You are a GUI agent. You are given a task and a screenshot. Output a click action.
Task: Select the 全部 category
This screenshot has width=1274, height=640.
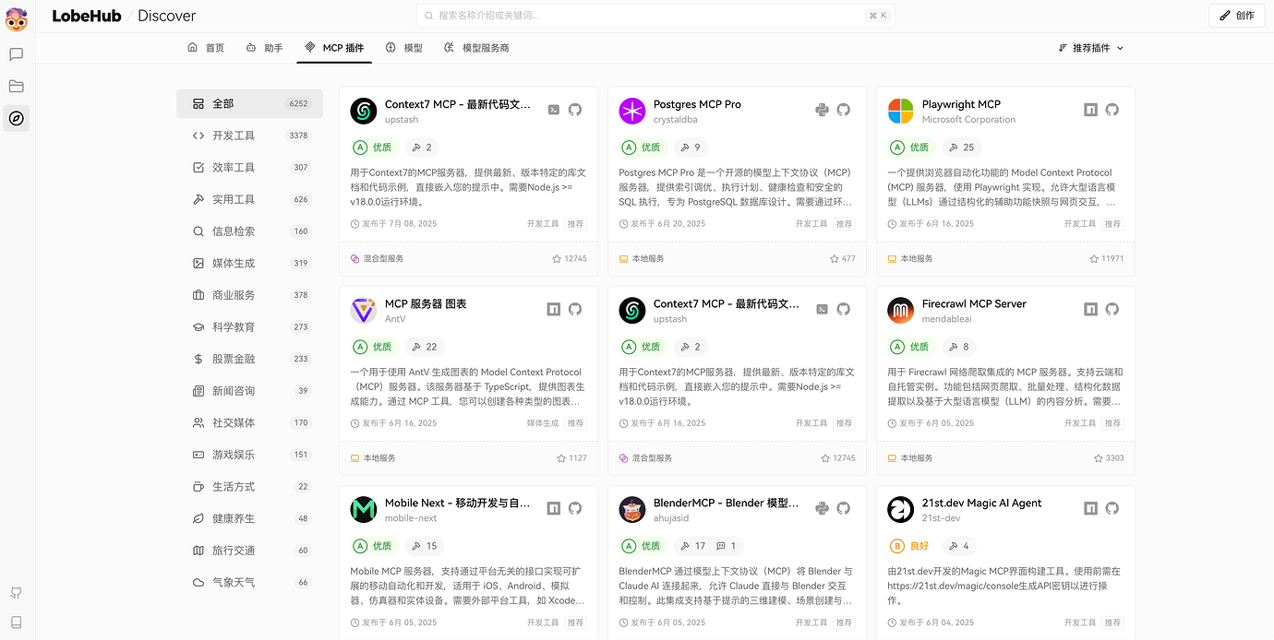point(249,104)
